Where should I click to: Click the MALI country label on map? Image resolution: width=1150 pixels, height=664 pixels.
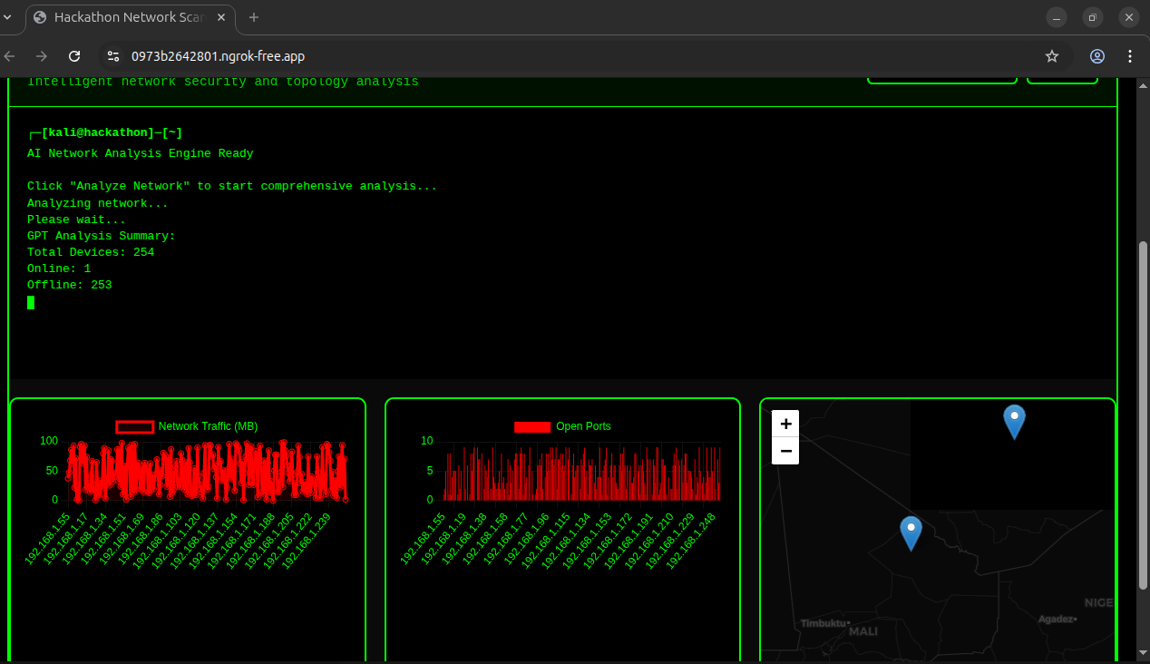click(x=863, y=631)
